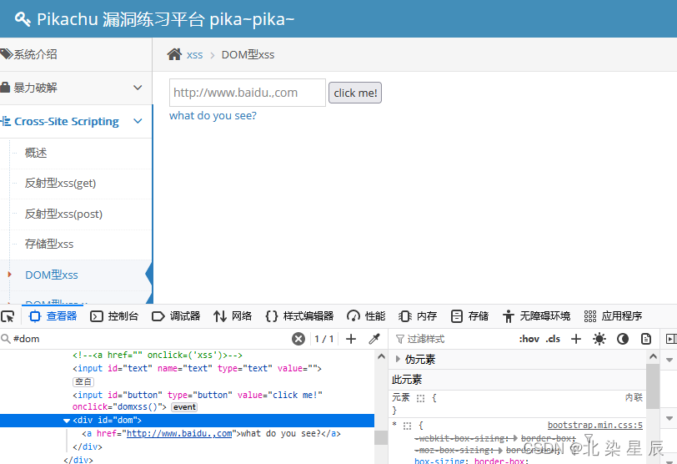Switch to 控制台 tab
Image resolution: width=677 pixels, height=464 pixels.
click(x=114, y=316)
